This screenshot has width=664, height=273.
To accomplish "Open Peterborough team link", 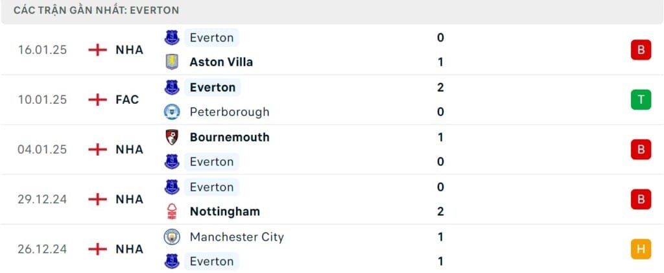I will 229,112.
